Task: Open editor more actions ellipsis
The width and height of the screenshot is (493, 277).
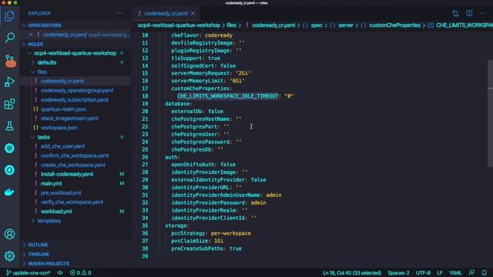Action: click(483, 13)
